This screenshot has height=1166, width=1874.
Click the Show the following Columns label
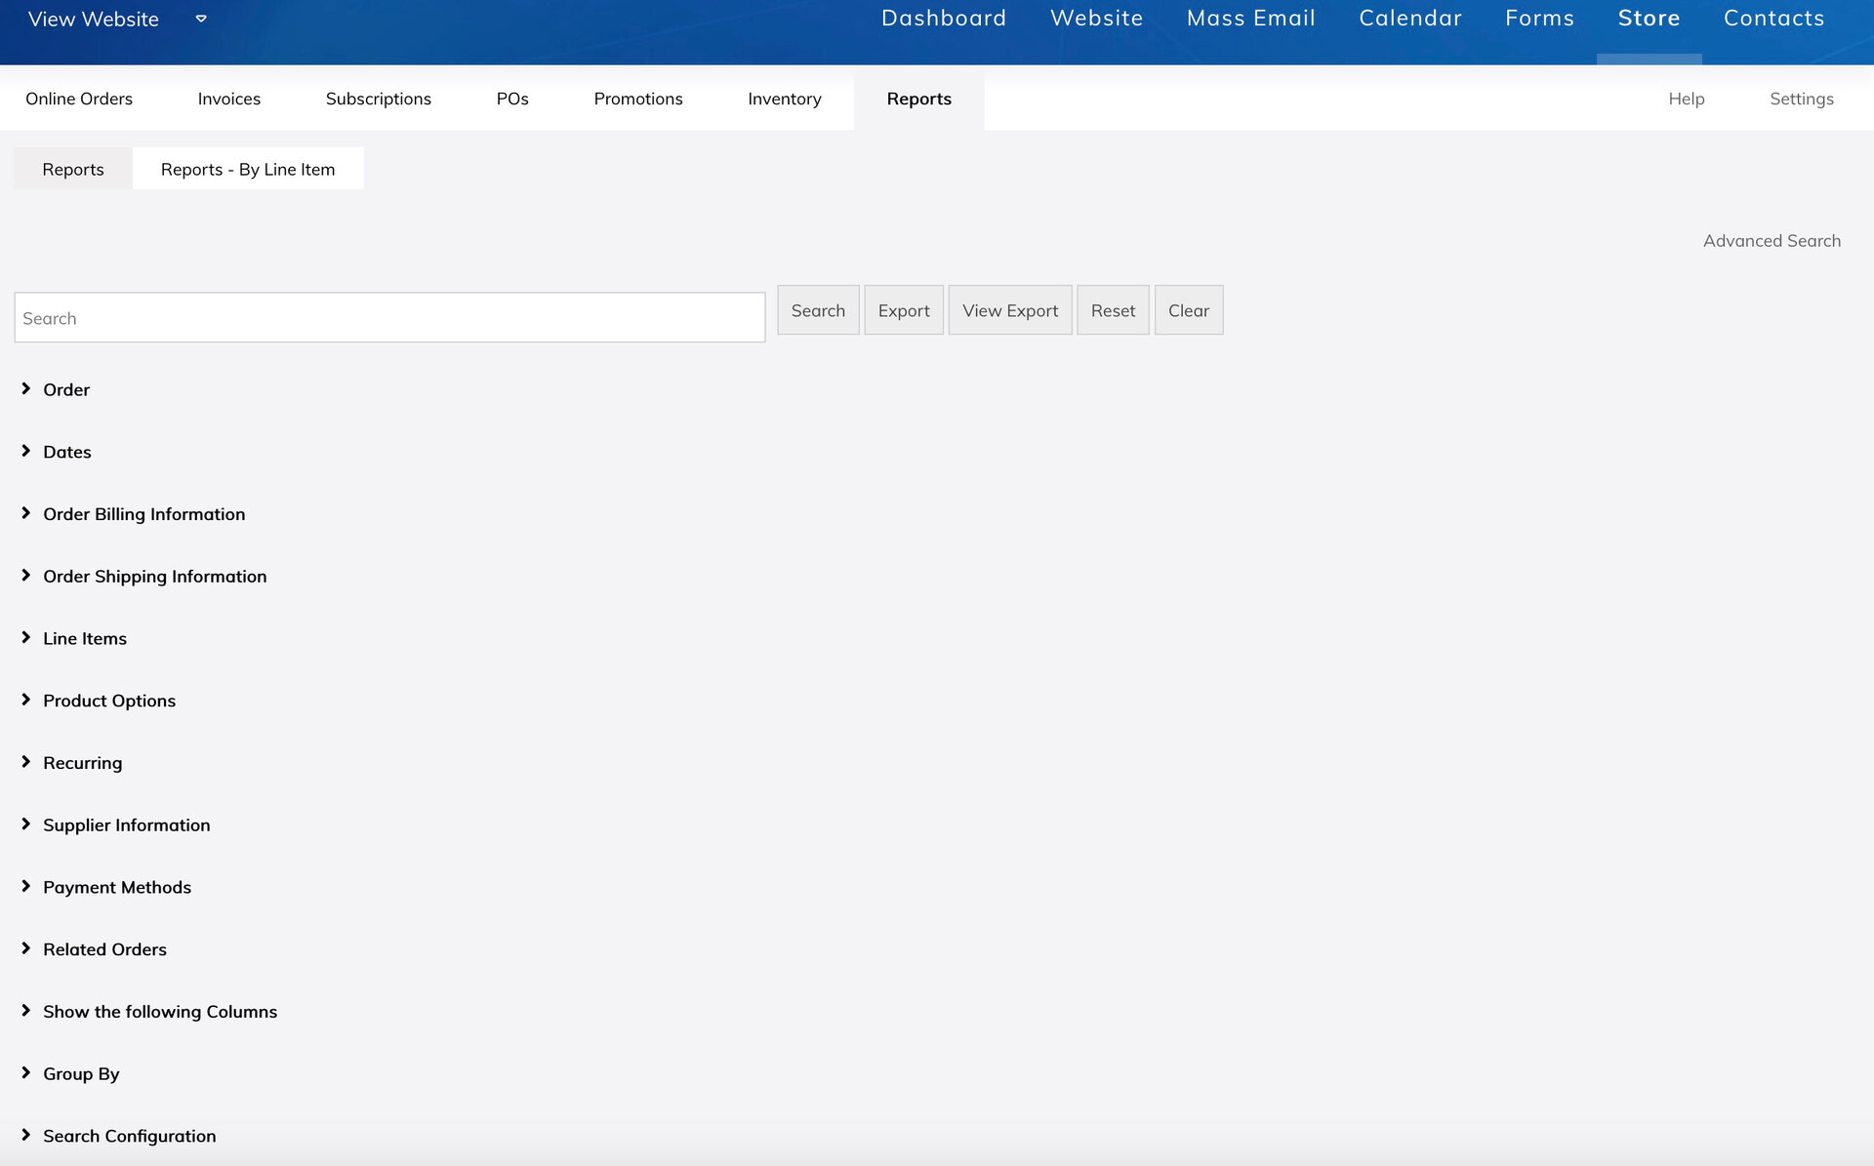click(x=160, y=1012)
